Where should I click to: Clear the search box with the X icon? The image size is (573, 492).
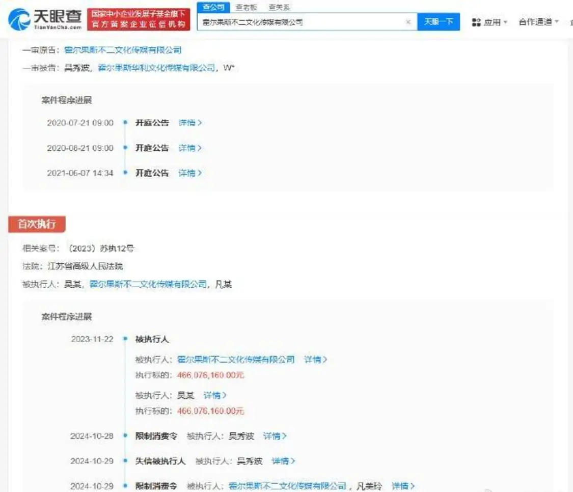pyautogui.click(x=408, y=22)
